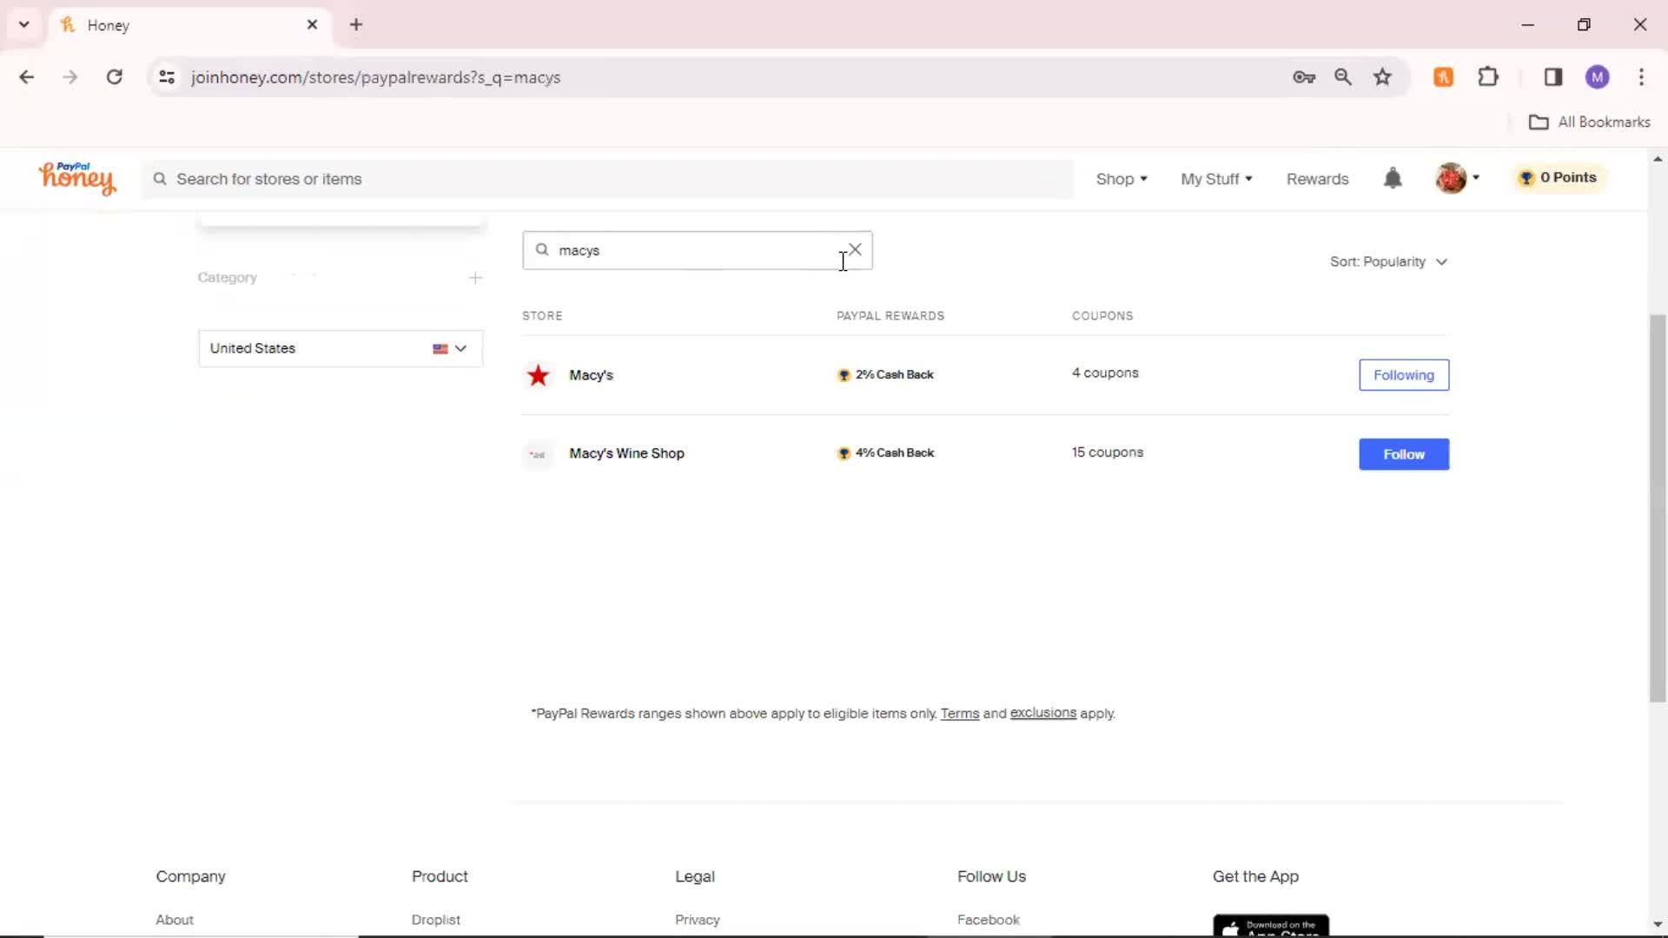Open the Honey extension icon in toolbar

(x=1443, y=77)
